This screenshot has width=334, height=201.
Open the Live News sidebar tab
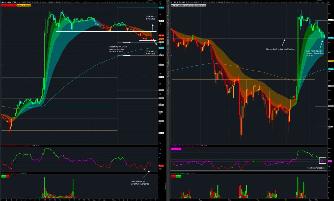[168, 90]
